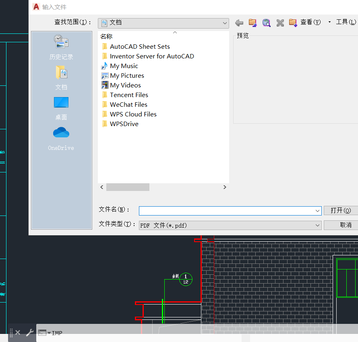
Task: Open the 工具(L) menu
Action: coord(346,22)
